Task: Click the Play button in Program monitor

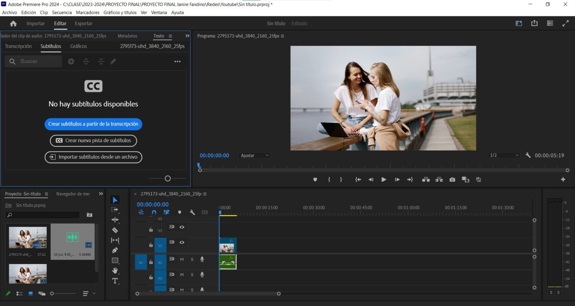Action: click(384, 180)
